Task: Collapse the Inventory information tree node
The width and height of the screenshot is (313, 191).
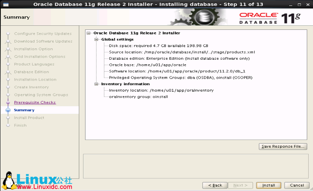Action: tap(97, 84)
